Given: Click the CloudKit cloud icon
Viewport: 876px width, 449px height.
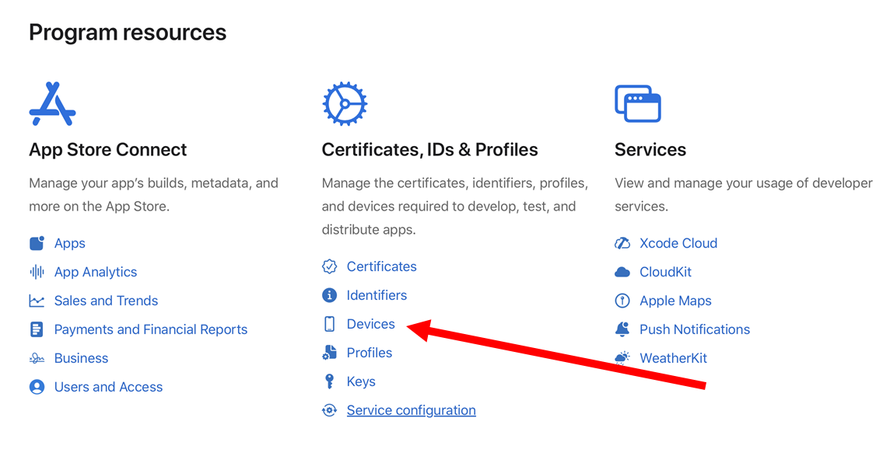Looking at the screenshot, I should (x=622, y=272).
